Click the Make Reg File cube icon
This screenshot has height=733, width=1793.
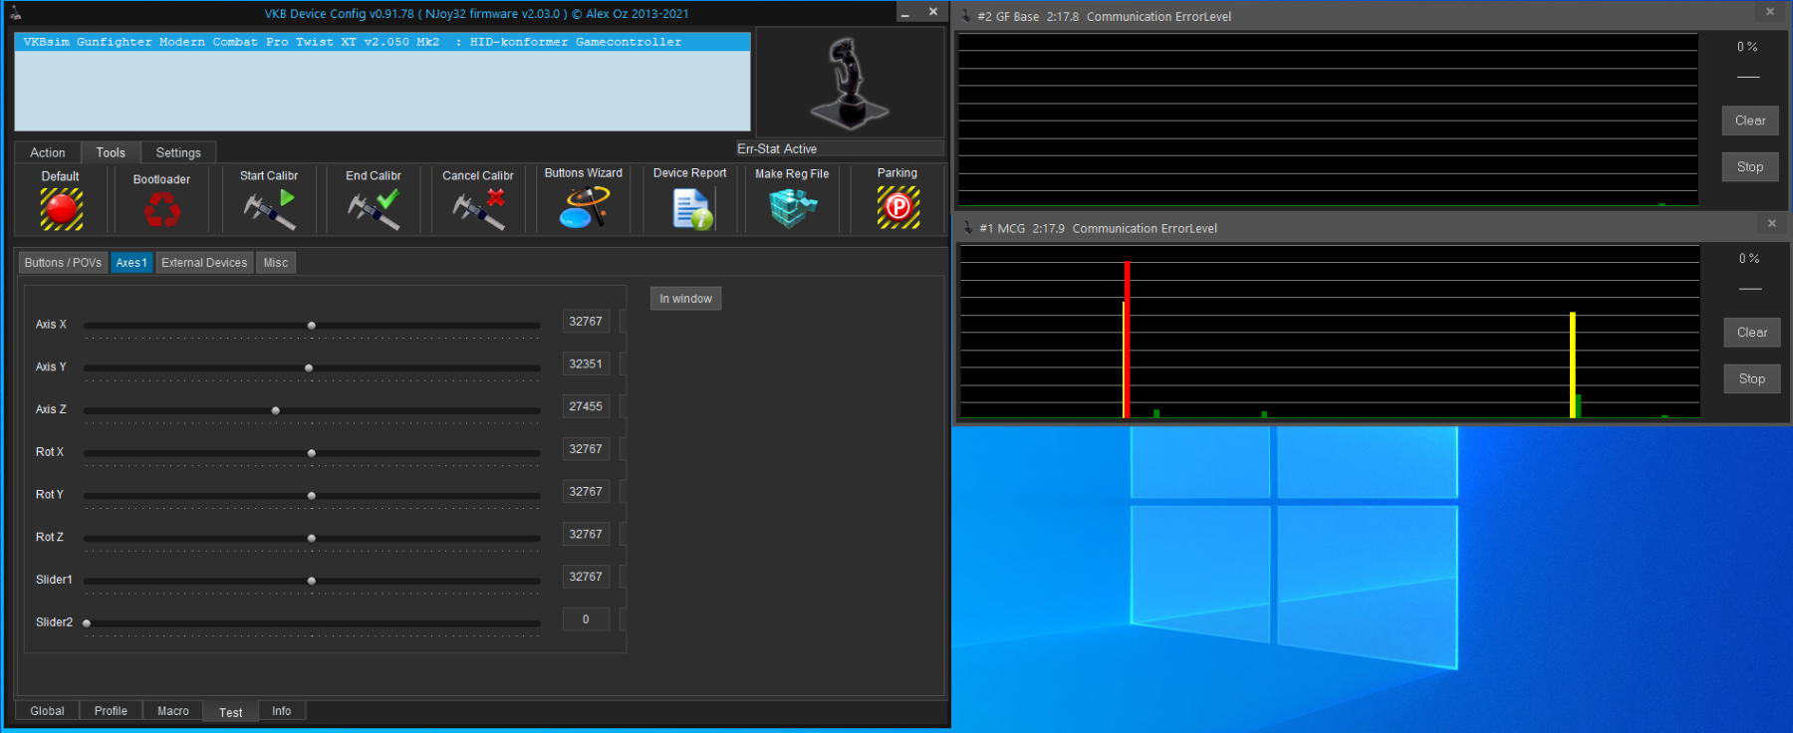[x=793, y=207]
